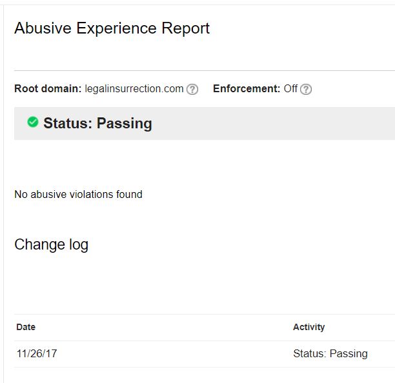Image resolution: width=395 pixels, height=383 pixels.
Task: Sort by the Date column header
Action: [x=26, y=327]
